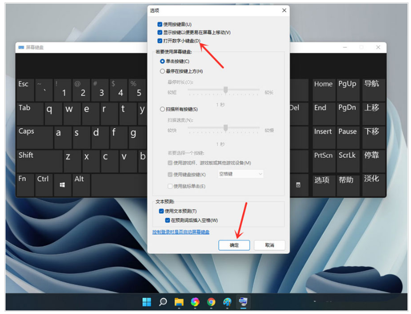Open the Paint palette icon in taskbar

[x=227, y=302]
